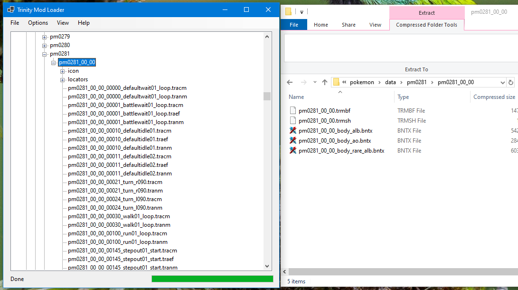Select pm0281_00_00_00024_turn_l090.tracm in tree
Screen dimensions: 518x290
click(x=114, y=199)
